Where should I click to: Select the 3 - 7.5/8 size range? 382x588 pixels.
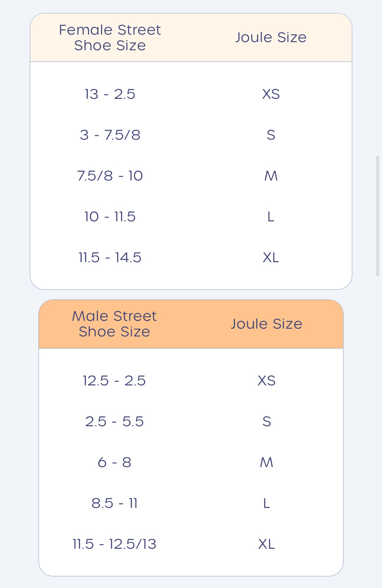tap(110, 135)
